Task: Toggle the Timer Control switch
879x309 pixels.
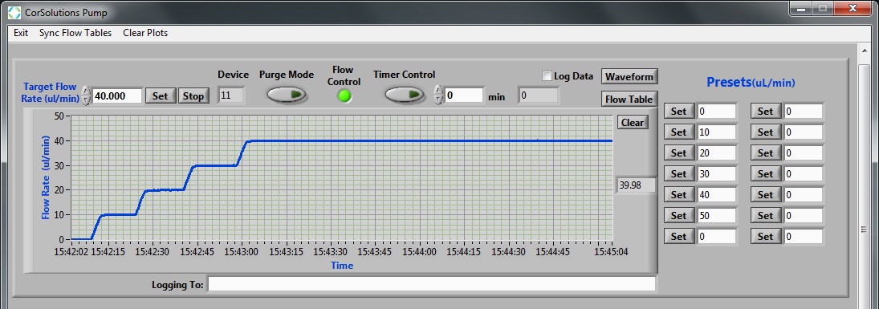Action: pos(405,95)
